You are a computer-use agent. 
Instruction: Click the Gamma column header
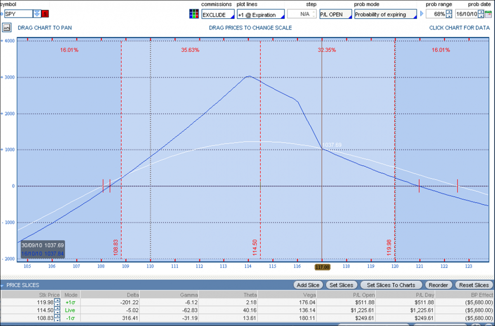169,295
